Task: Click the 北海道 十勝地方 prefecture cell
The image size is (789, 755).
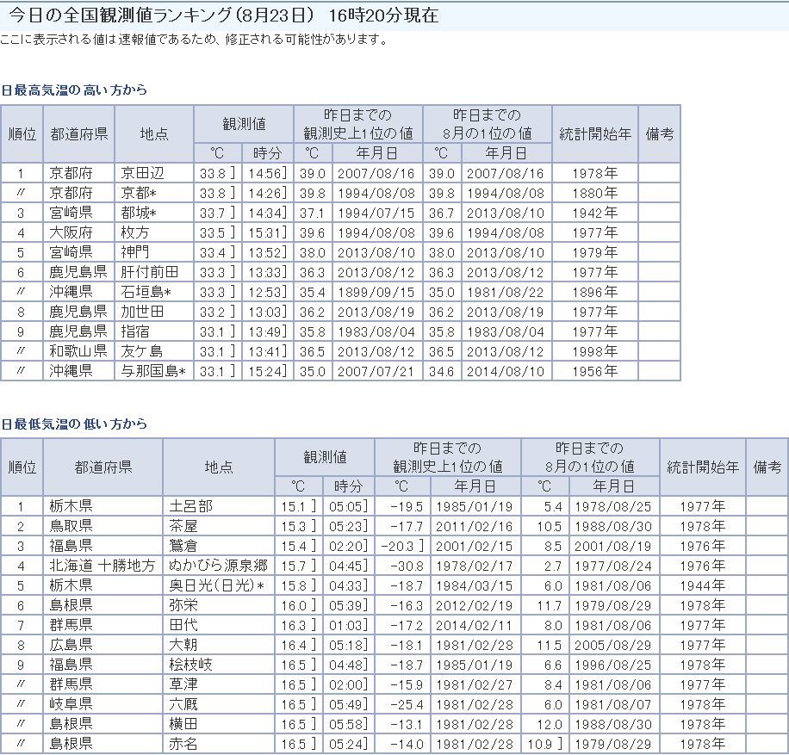Action: (x=103, y=565)
